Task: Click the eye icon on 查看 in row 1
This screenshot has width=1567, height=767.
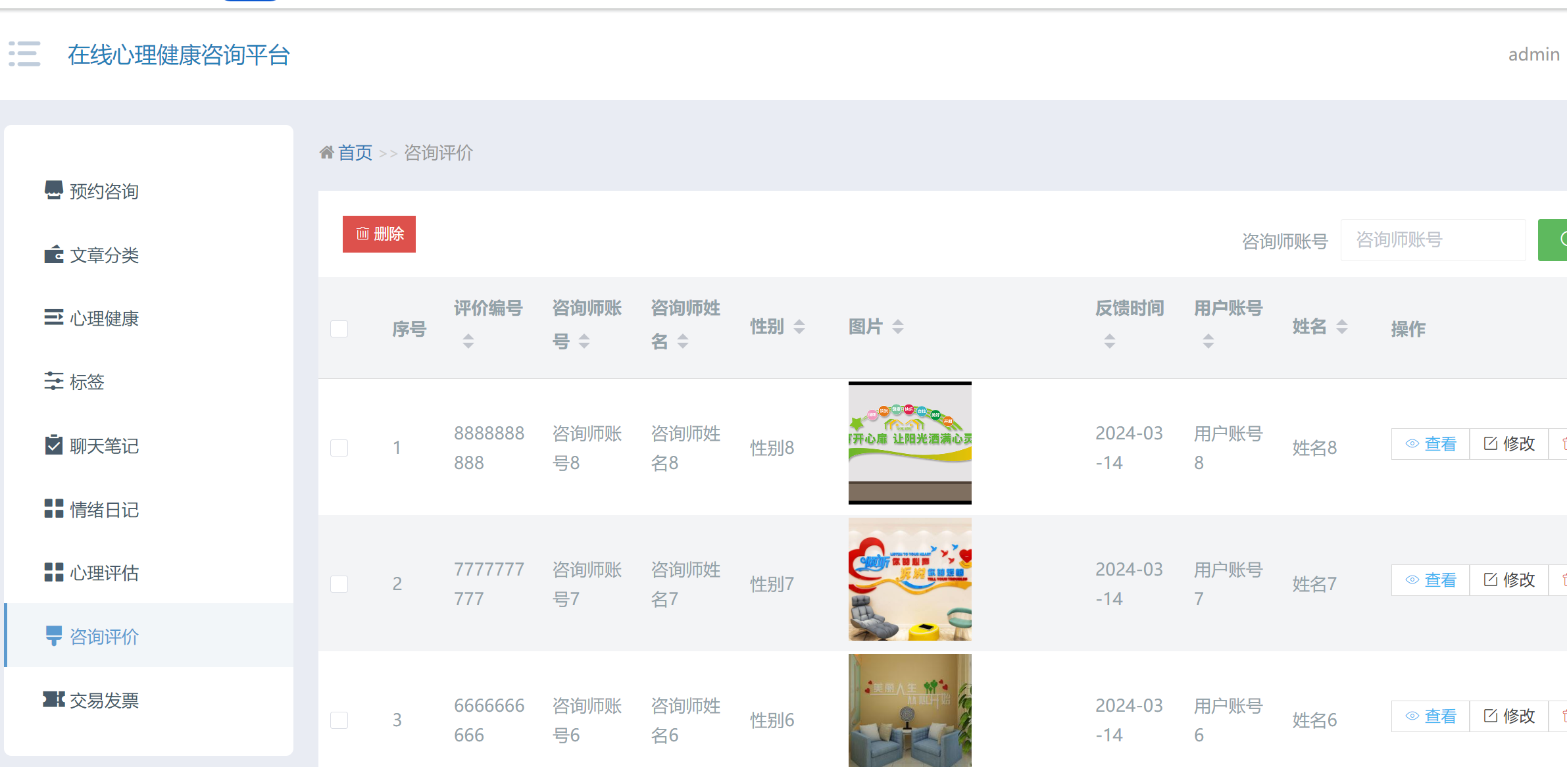Action: pos(1411,443)
